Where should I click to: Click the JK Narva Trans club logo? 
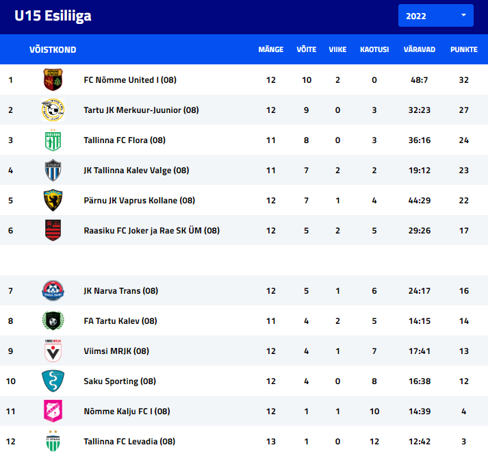tap(53, 291)
